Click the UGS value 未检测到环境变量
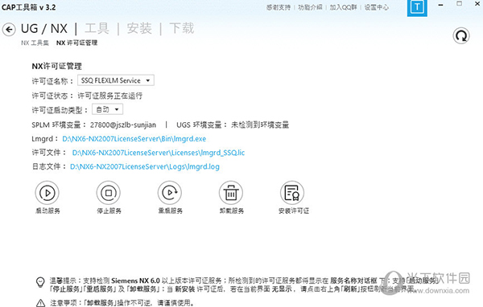483x307 pixels. coord(260,125)
